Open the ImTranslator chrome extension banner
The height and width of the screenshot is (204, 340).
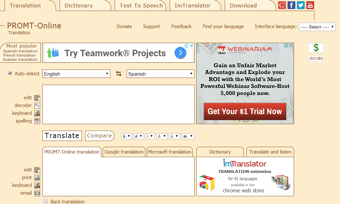tap(245, 177)
